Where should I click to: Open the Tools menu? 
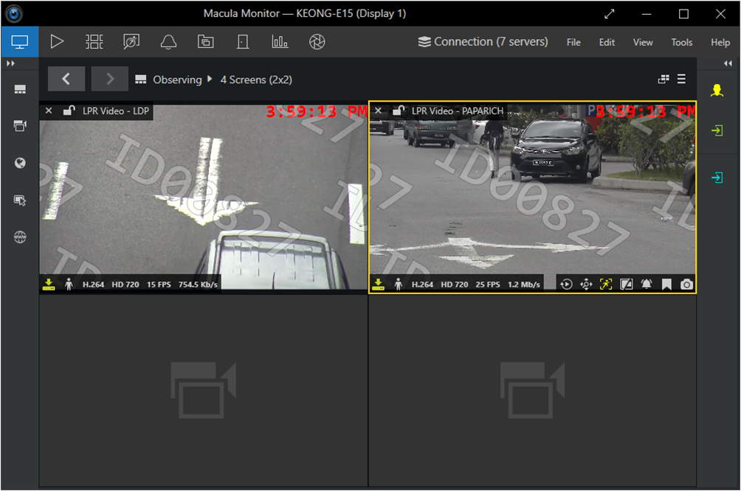(681, 42)
